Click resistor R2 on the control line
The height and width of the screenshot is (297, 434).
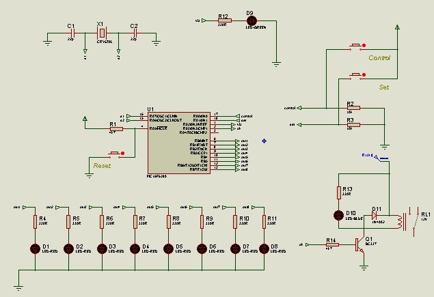tap(352, 108)
